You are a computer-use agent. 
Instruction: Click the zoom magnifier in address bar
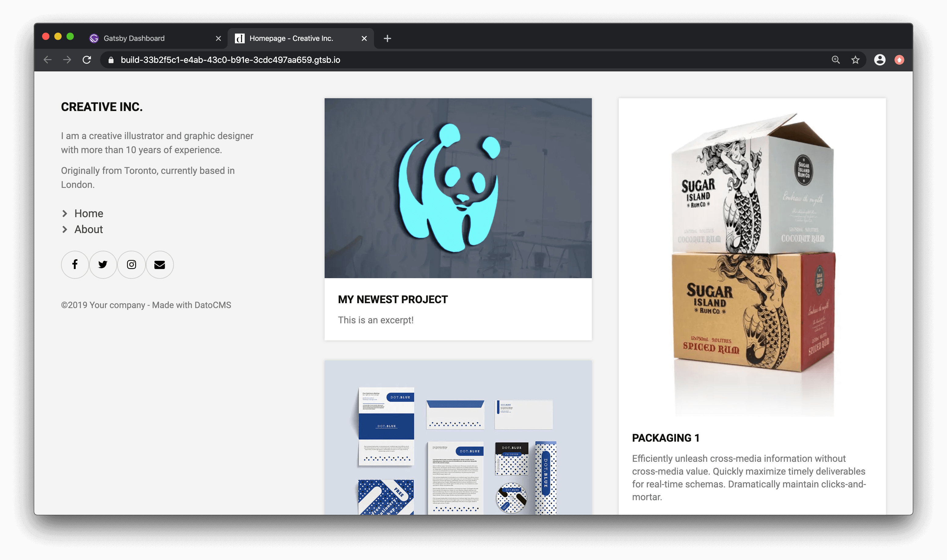tap(836, 60)
